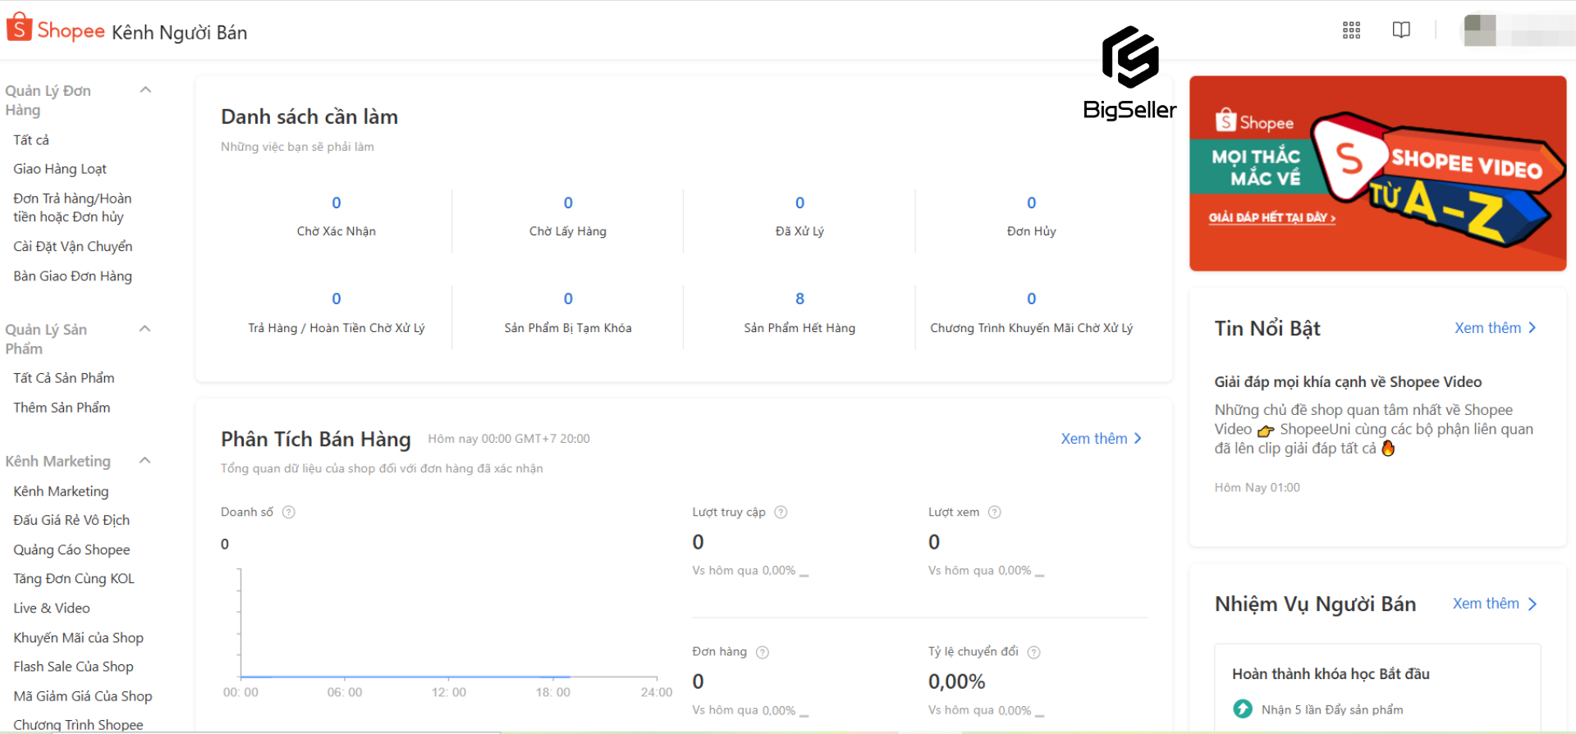Click the help icon beside Lượt truy cập
This screenshot has width=1576, height=734.
(781, 513)
